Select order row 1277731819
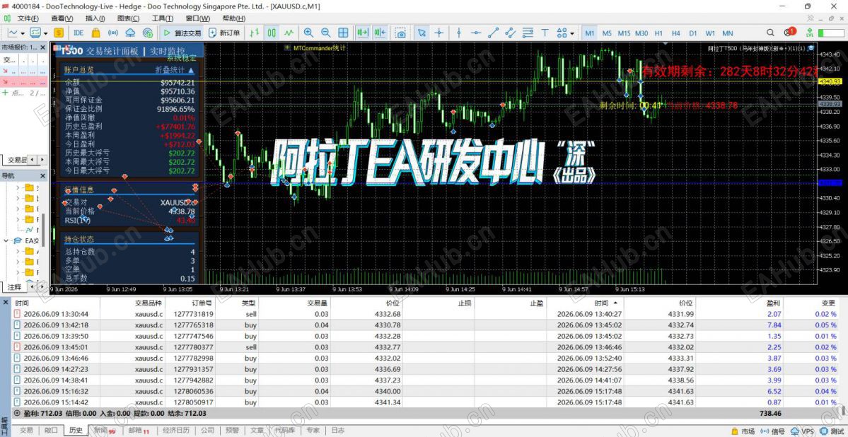This screenshot has width=848, height=437. coord(424,314)
